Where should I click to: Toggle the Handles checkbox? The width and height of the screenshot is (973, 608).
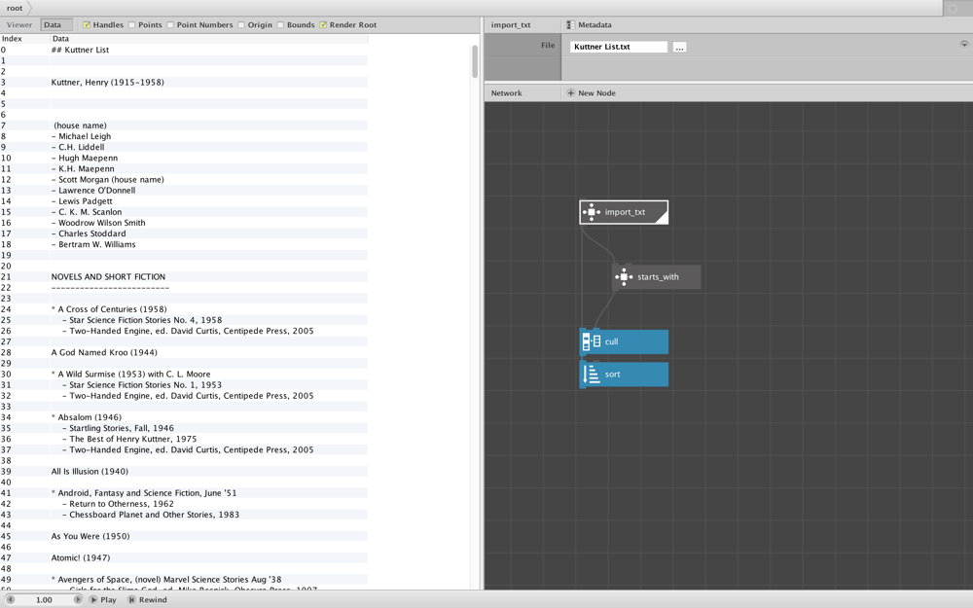[87, 25]
